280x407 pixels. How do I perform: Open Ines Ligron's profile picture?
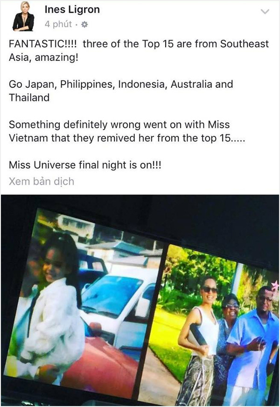click(23, 17)
